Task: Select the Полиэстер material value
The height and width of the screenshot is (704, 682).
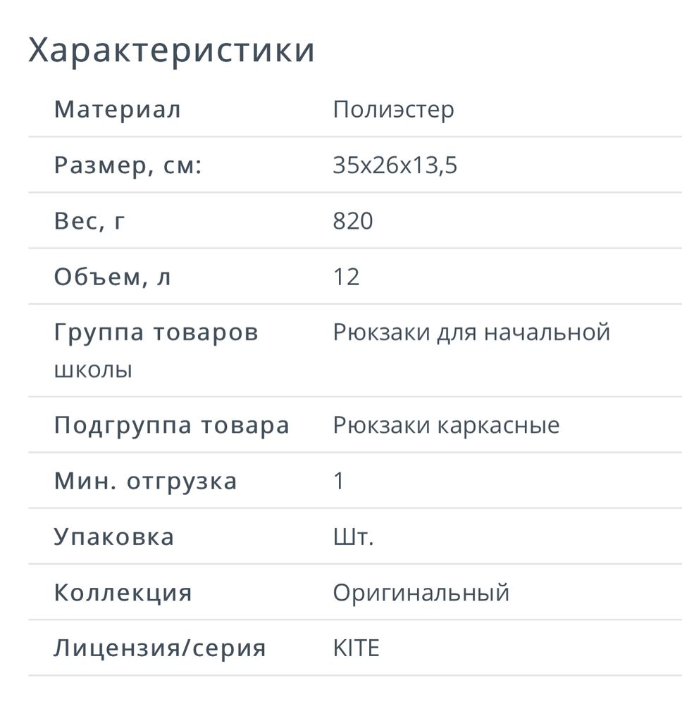Action: 394,109
